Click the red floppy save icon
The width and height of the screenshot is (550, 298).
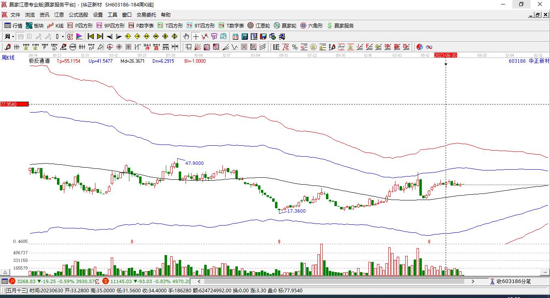pos(263,36)
